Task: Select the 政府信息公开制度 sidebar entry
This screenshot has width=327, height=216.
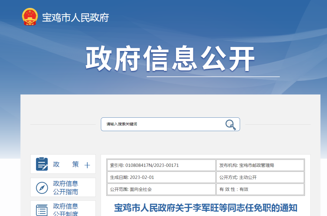Action: coord(63,209)
